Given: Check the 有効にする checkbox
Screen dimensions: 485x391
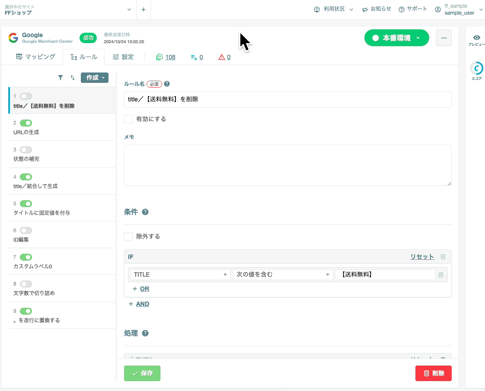Looking at the screenshot, I should [128, 119].
